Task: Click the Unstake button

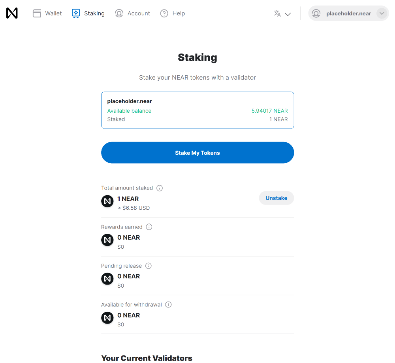Action: click(276, 198)
